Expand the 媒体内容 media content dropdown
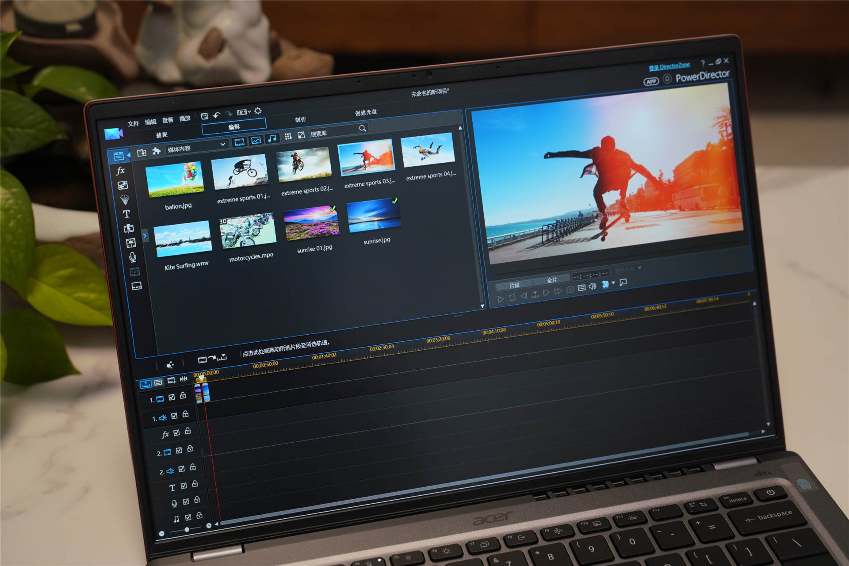Image resolution: width=849 pixels, height=566 pixels. (222, 144)
